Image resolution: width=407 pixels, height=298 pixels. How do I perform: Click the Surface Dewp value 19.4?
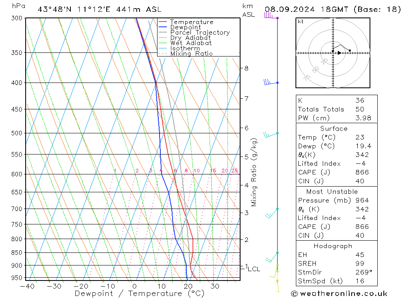[363, 146]
